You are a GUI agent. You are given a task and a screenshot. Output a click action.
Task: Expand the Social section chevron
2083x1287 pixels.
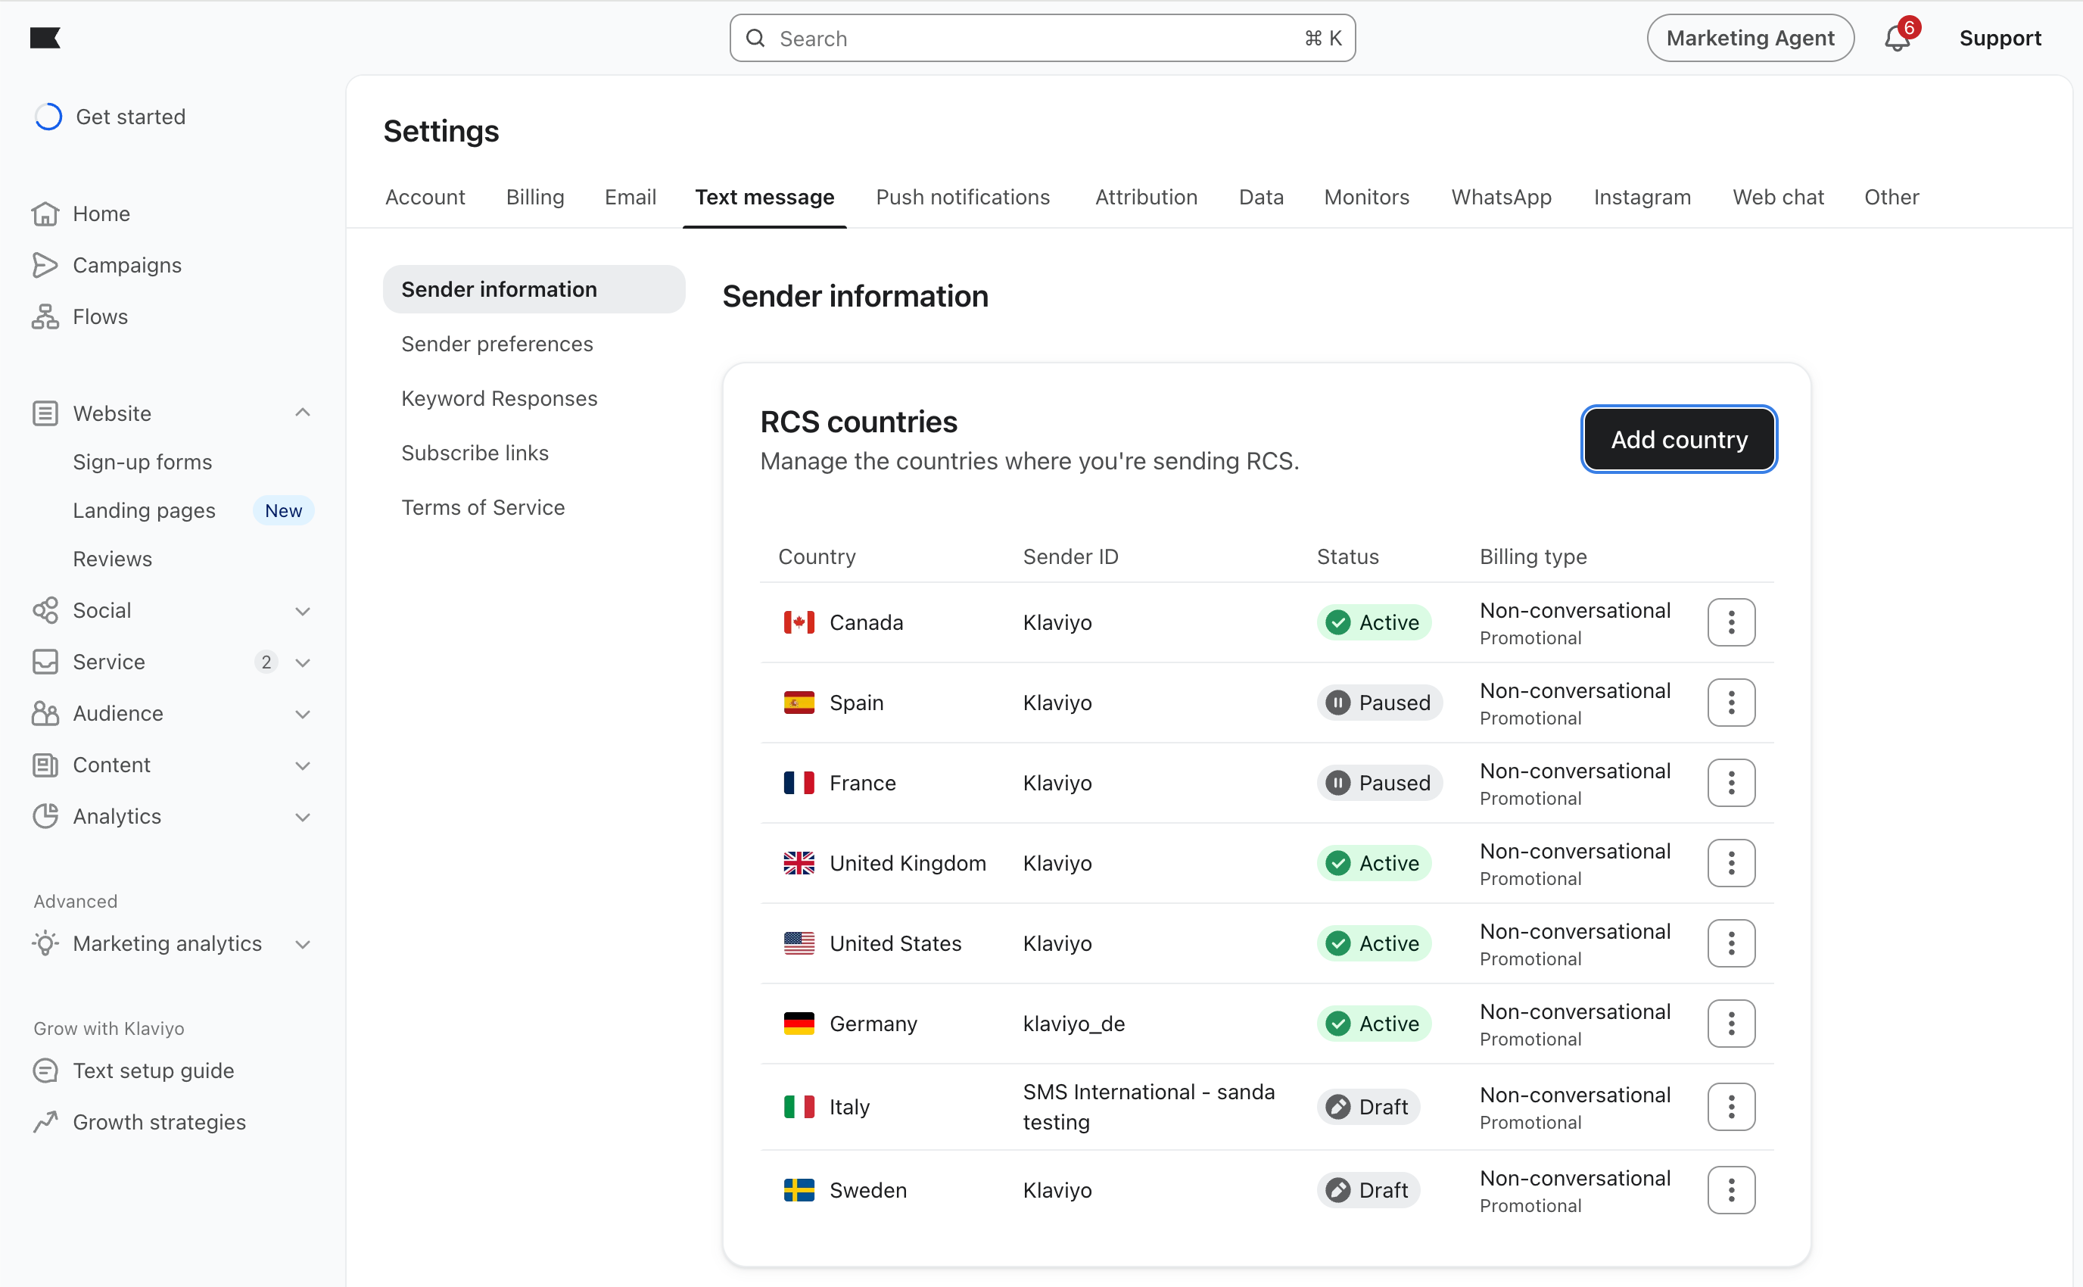click(302, 611)
